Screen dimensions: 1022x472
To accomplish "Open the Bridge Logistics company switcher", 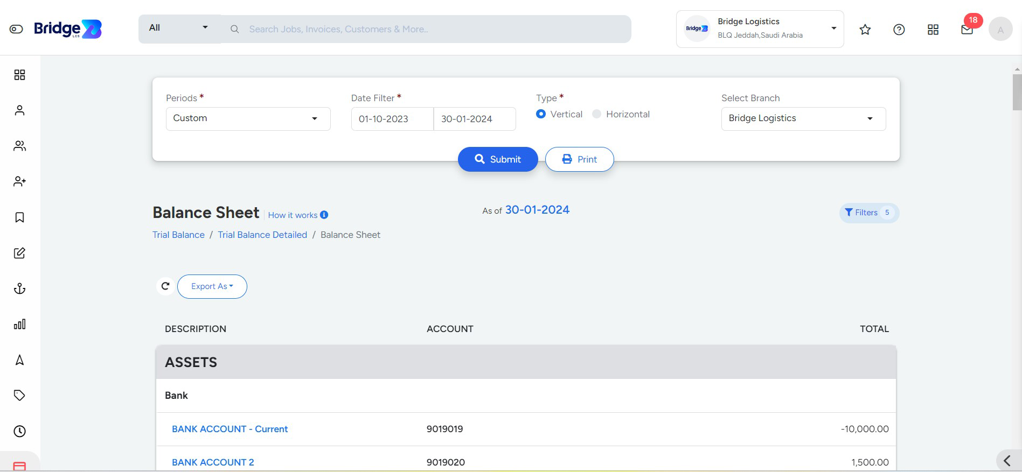I will 760,29.
